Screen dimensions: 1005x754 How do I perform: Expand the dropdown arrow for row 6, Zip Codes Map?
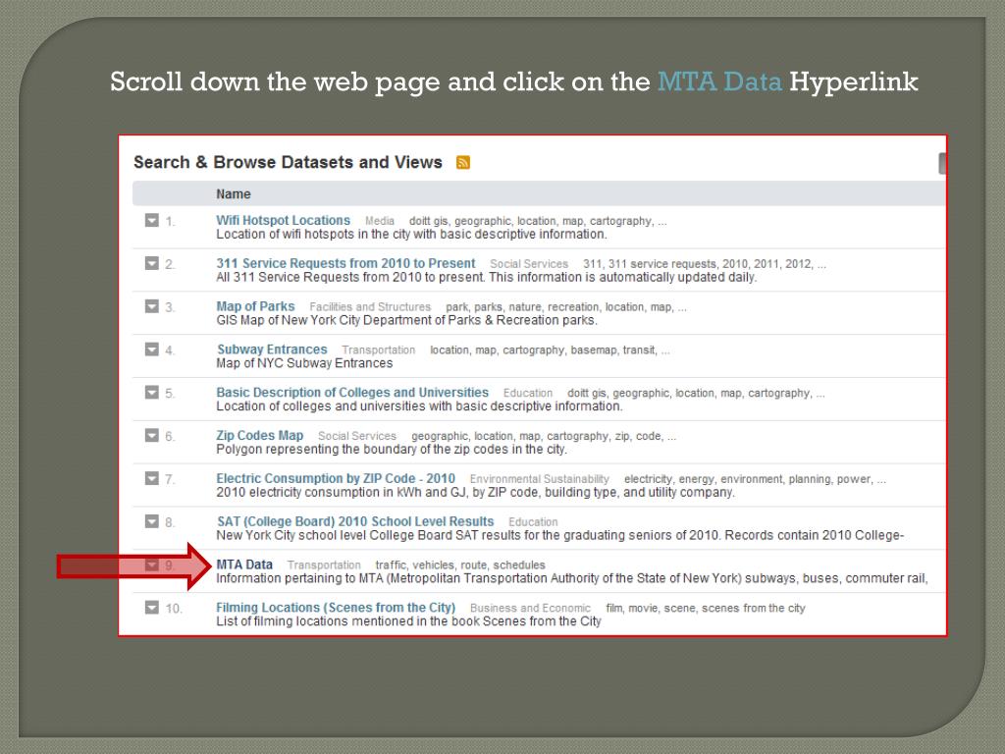click(152, 435)
